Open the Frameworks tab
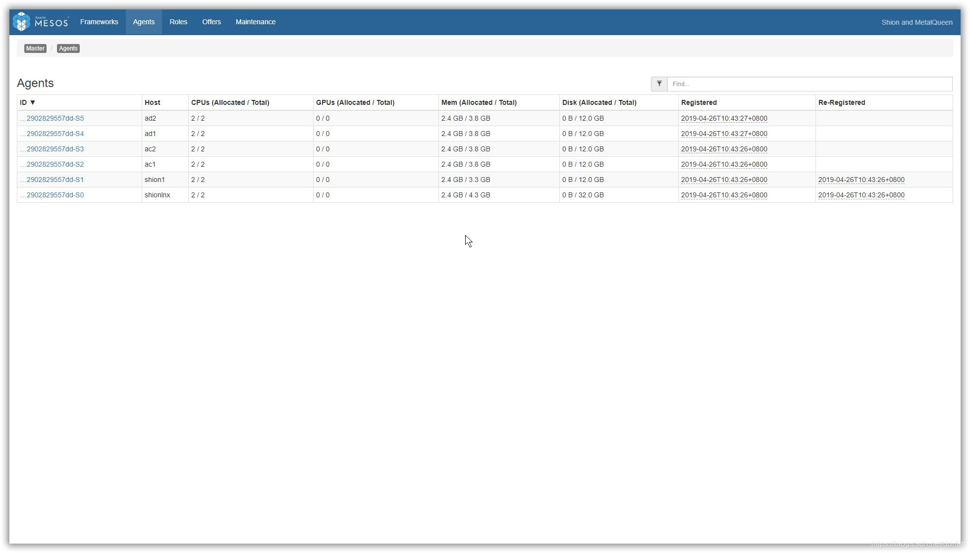The height and width of the screenshot is (553, 970). click(x=99, y=22)
